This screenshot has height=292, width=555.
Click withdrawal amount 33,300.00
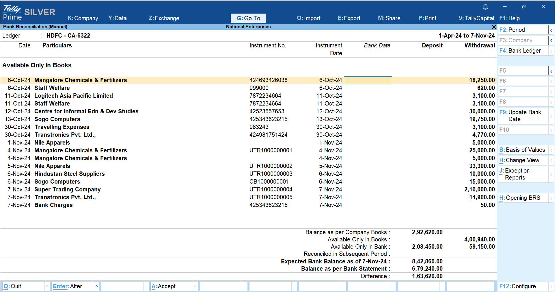[482, 166]
